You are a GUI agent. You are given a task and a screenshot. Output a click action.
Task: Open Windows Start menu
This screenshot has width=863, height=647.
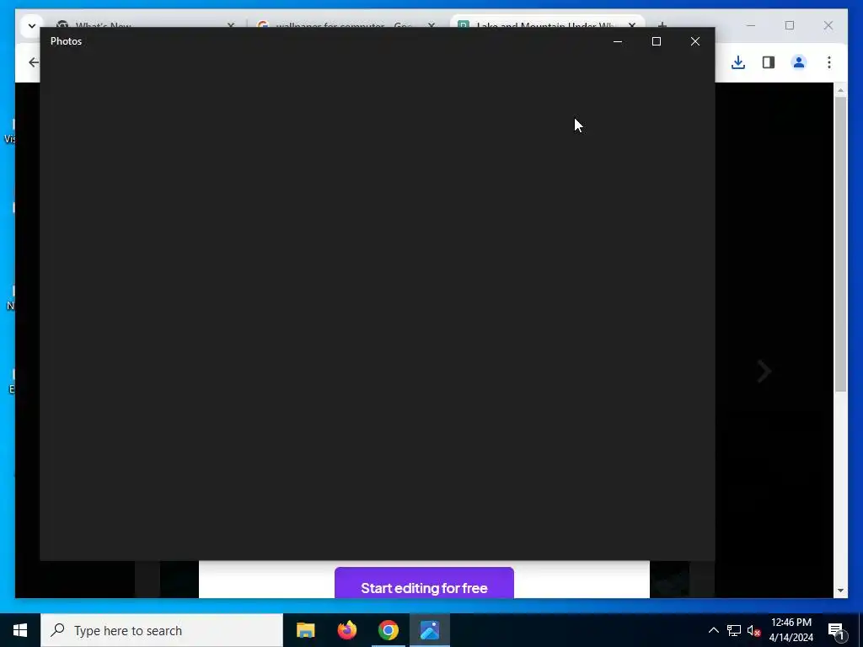tap(20, 630)
